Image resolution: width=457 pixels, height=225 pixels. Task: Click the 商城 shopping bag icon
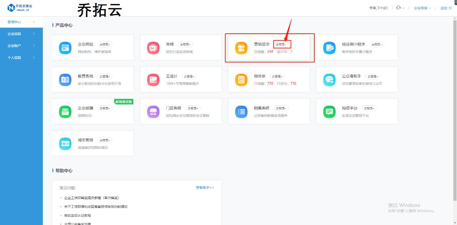pyautogui.click(x=153, y=48)
